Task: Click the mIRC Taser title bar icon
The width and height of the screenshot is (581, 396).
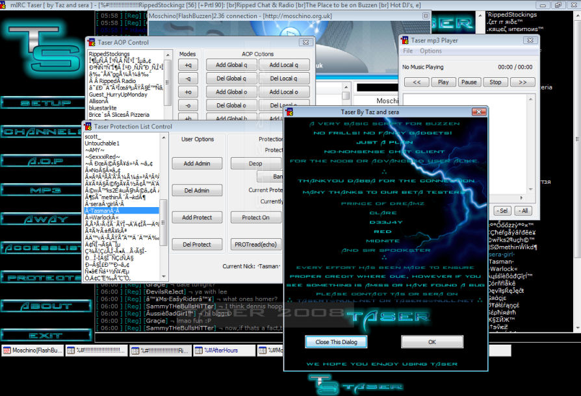Action: coord(4,5)
